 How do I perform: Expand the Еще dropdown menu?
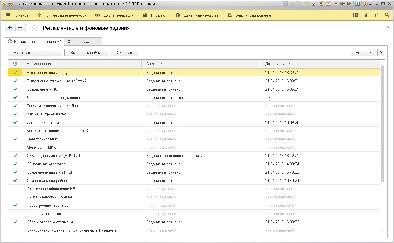coord(362,53)
